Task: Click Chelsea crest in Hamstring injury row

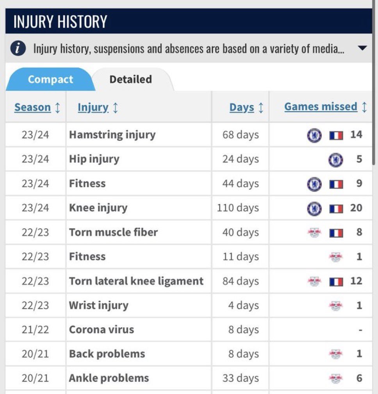Action: tap(314, 135)
